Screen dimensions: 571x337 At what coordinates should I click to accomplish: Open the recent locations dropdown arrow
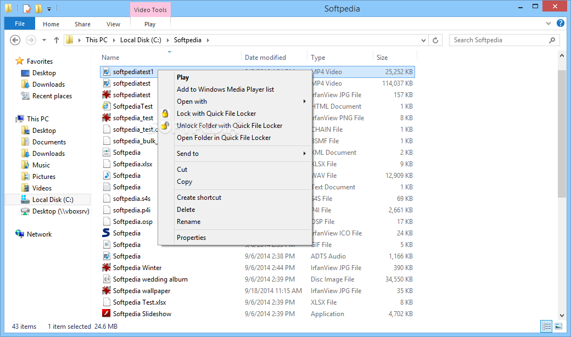(x=44, y=40)
